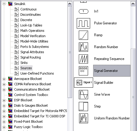Click the block list scroll up arrow
Viewport: 137px width, 131px height.
click(133, 4)
